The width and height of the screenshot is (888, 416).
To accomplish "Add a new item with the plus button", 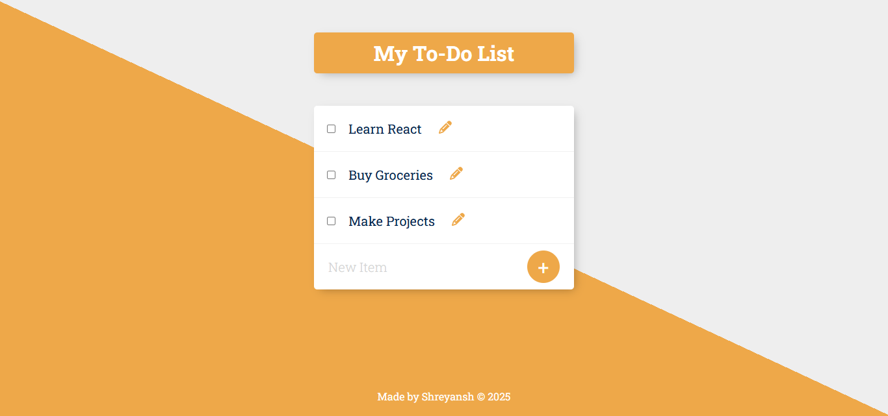I will click(x=543, y=267).
